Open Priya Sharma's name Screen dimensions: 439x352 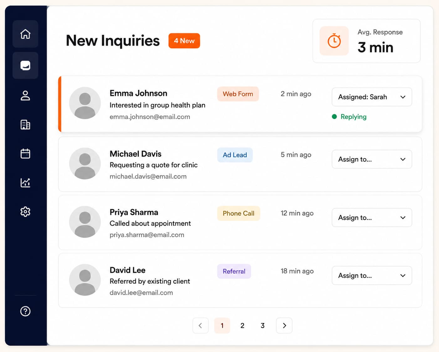pyautogui.click(x=134, y=212)
